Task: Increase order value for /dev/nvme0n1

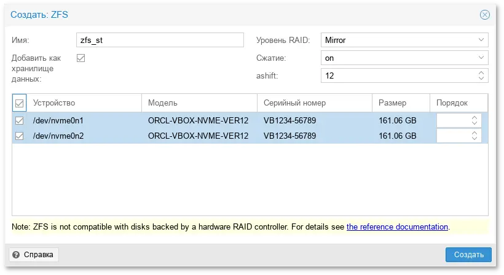Action: pos(474,117)
